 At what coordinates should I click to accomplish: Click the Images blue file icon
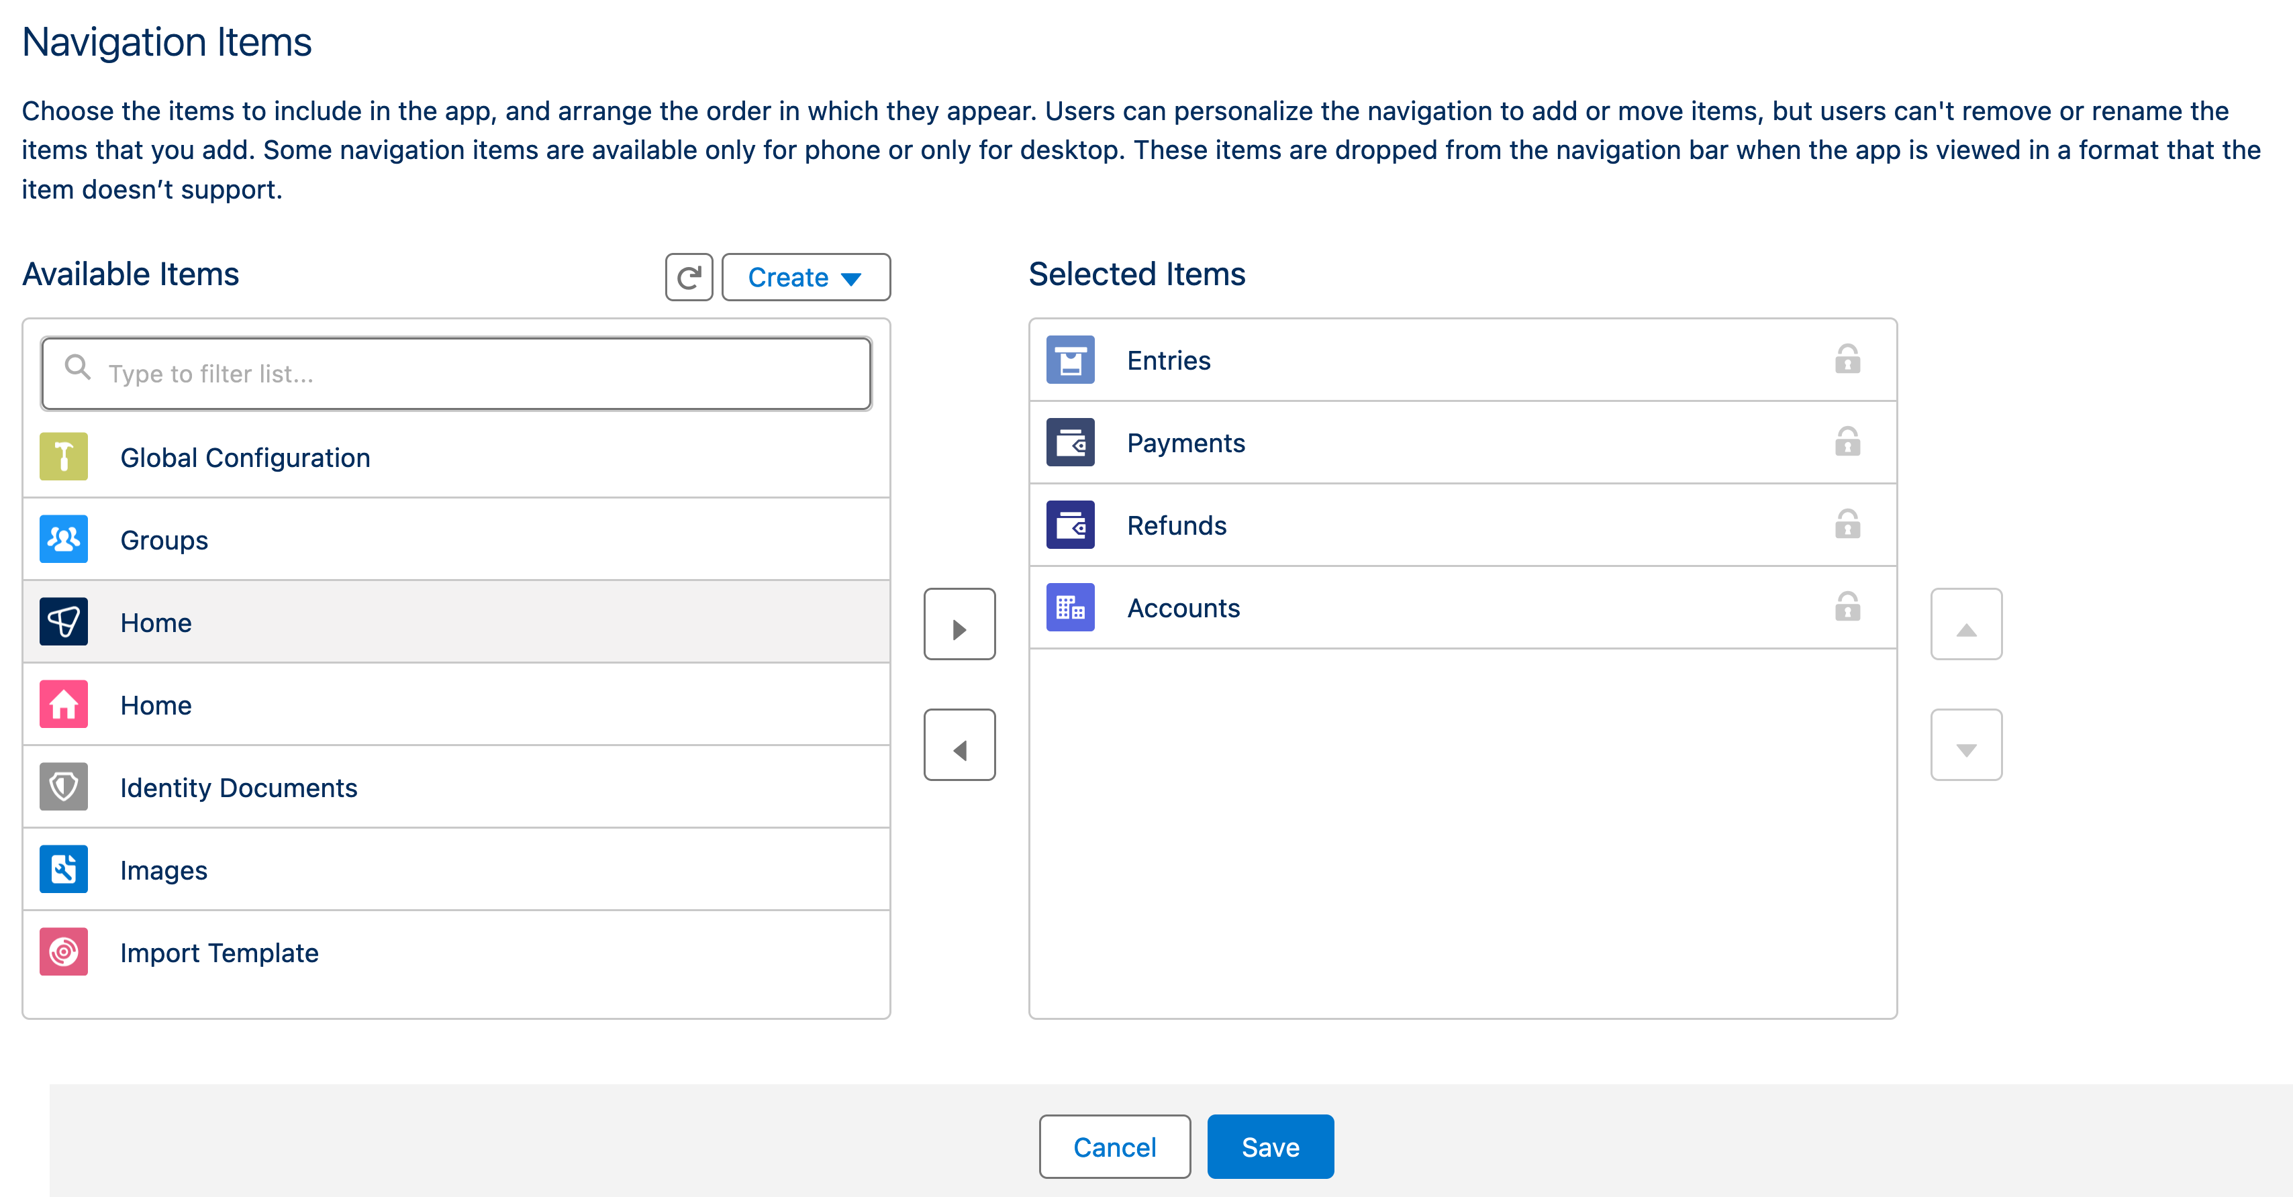63,870
